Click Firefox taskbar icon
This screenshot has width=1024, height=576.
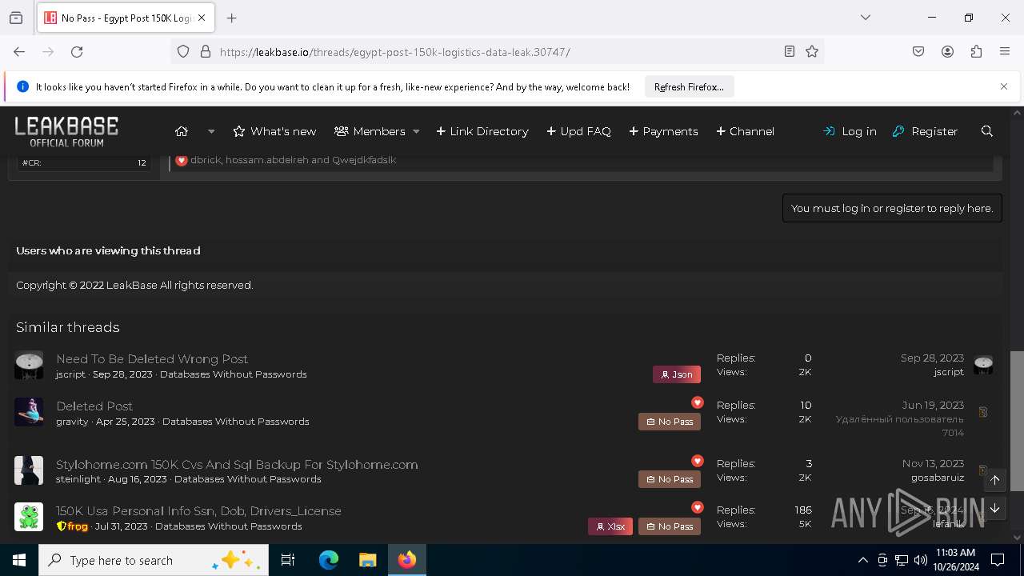[x=407, y=560]
